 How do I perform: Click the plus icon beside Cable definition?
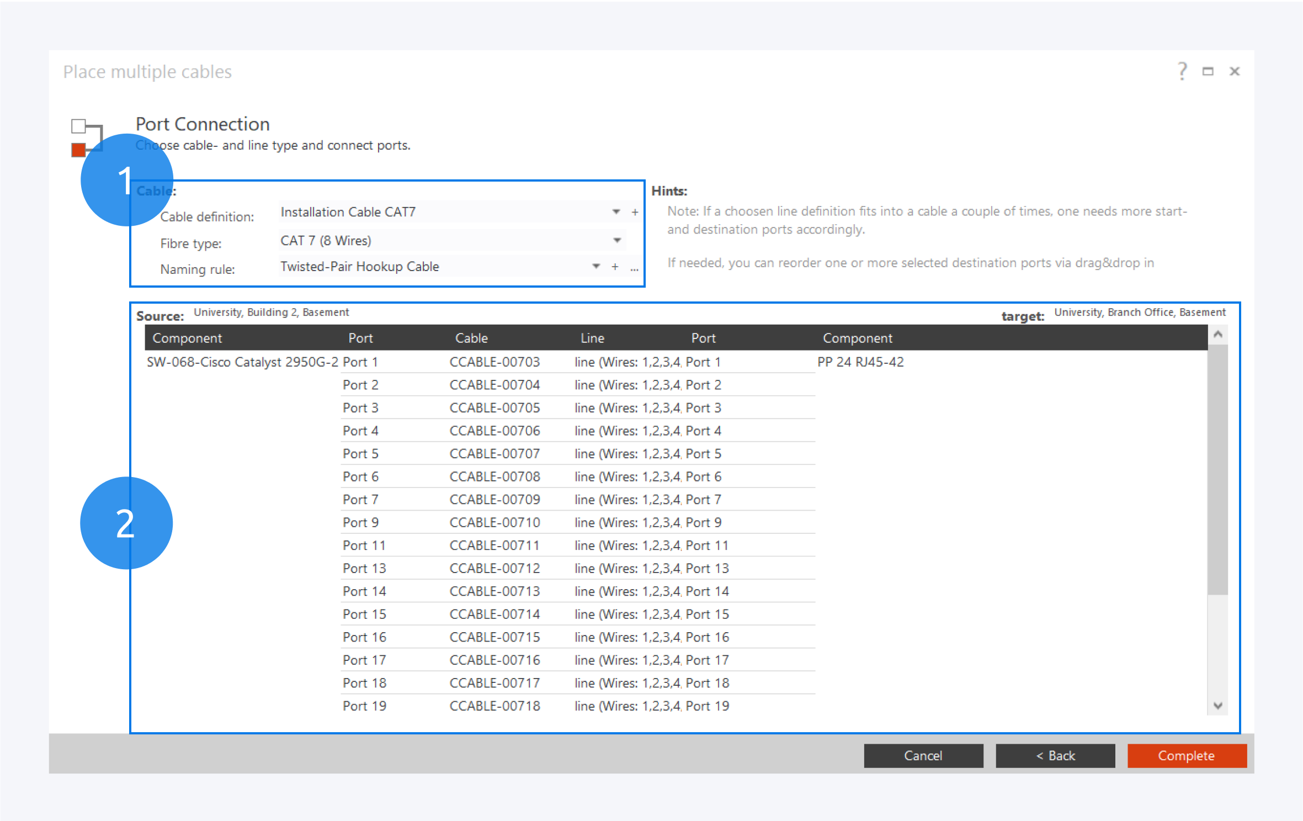(x=635, y=212)
